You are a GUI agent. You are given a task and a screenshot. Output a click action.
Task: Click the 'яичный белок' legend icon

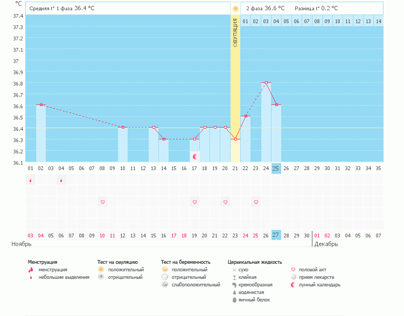234,300
